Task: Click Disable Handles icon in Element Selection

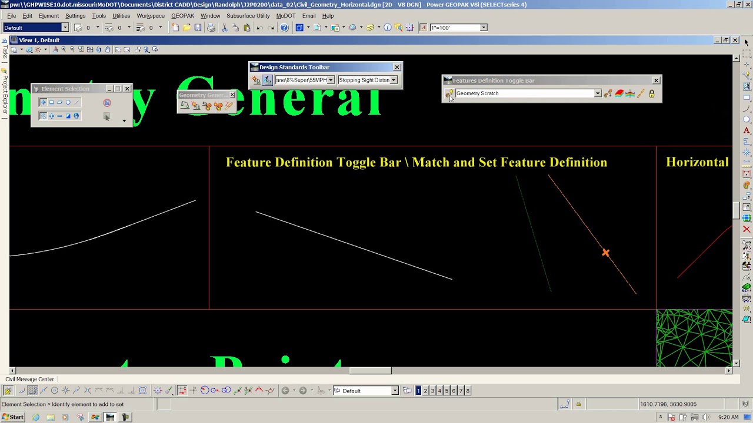Action: pos(106,103)
